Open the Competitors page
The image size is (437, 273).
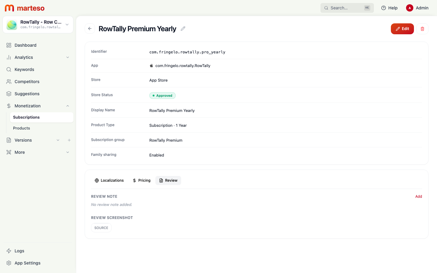[x=38, y=82]
